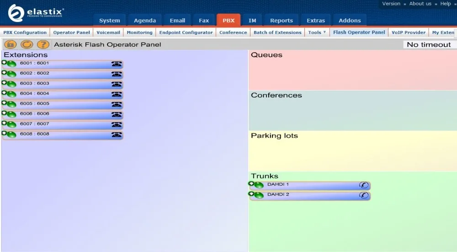Viewport: 457px width, 252px height.
Task: Click phone icon on extension 6003
Action: point(117,84)
